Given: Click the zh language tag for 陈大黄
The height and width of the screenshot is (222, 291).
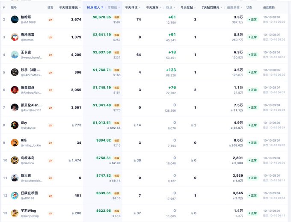Looking at the screenshot, I should 50,178.
